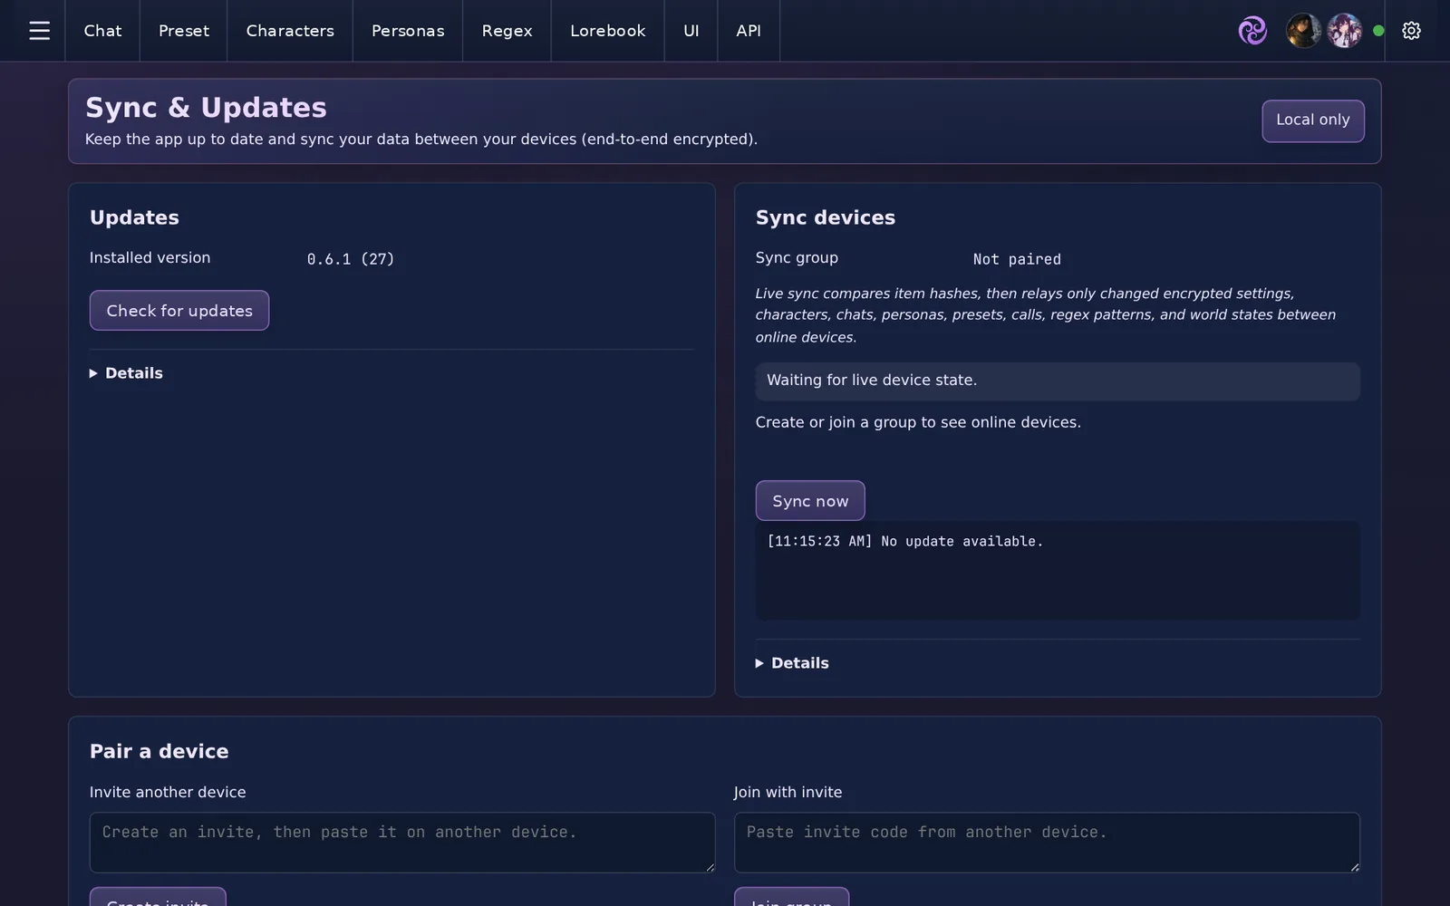Open the API tab
The height and width of the screenshot is (906, 1450).
click(749, 31)
